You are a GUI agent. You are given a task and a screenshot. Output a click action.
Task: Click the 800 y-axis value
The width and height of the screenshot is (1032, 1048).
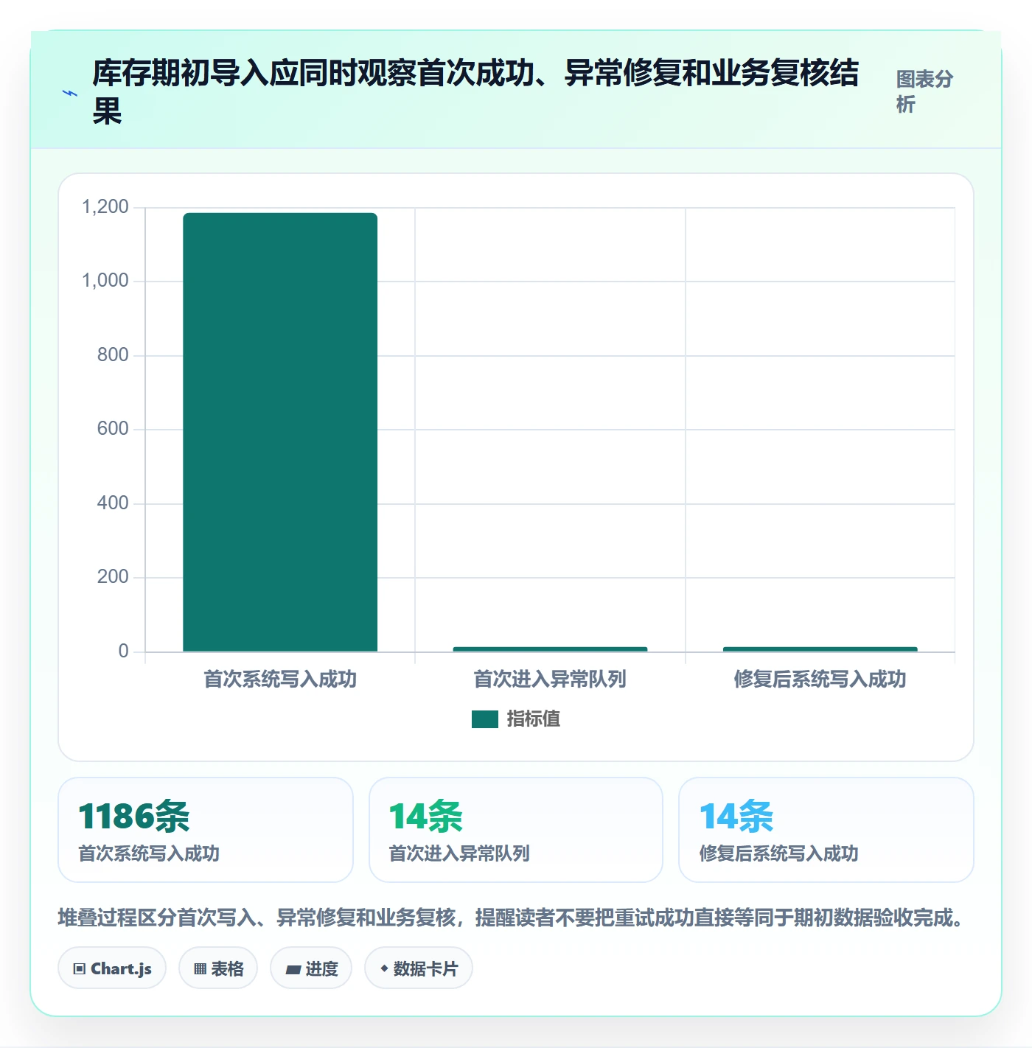(113, 355)
